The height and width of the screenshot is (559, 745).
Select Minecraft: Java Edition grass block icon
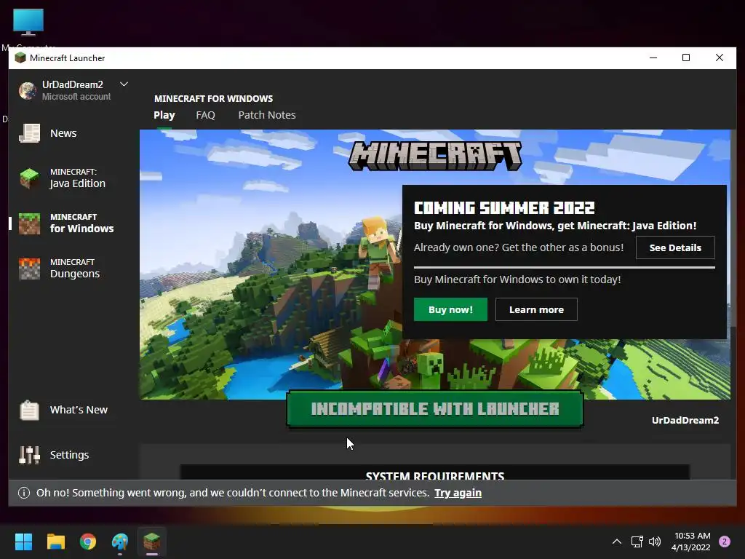pyautogui.click(x=29, y=178)
